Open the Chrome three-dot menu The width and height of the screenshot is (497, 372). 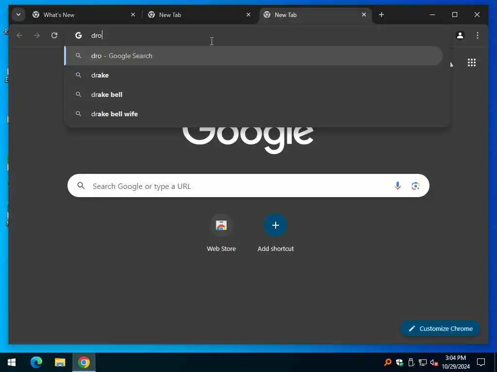coord(478,35)
